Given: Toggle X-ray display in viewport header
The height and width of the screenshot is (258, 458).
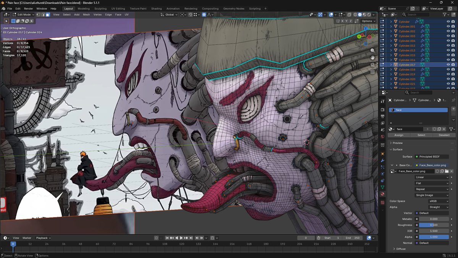Looking at the screenshot, I should pyautogui.click(x=349, y=15).
